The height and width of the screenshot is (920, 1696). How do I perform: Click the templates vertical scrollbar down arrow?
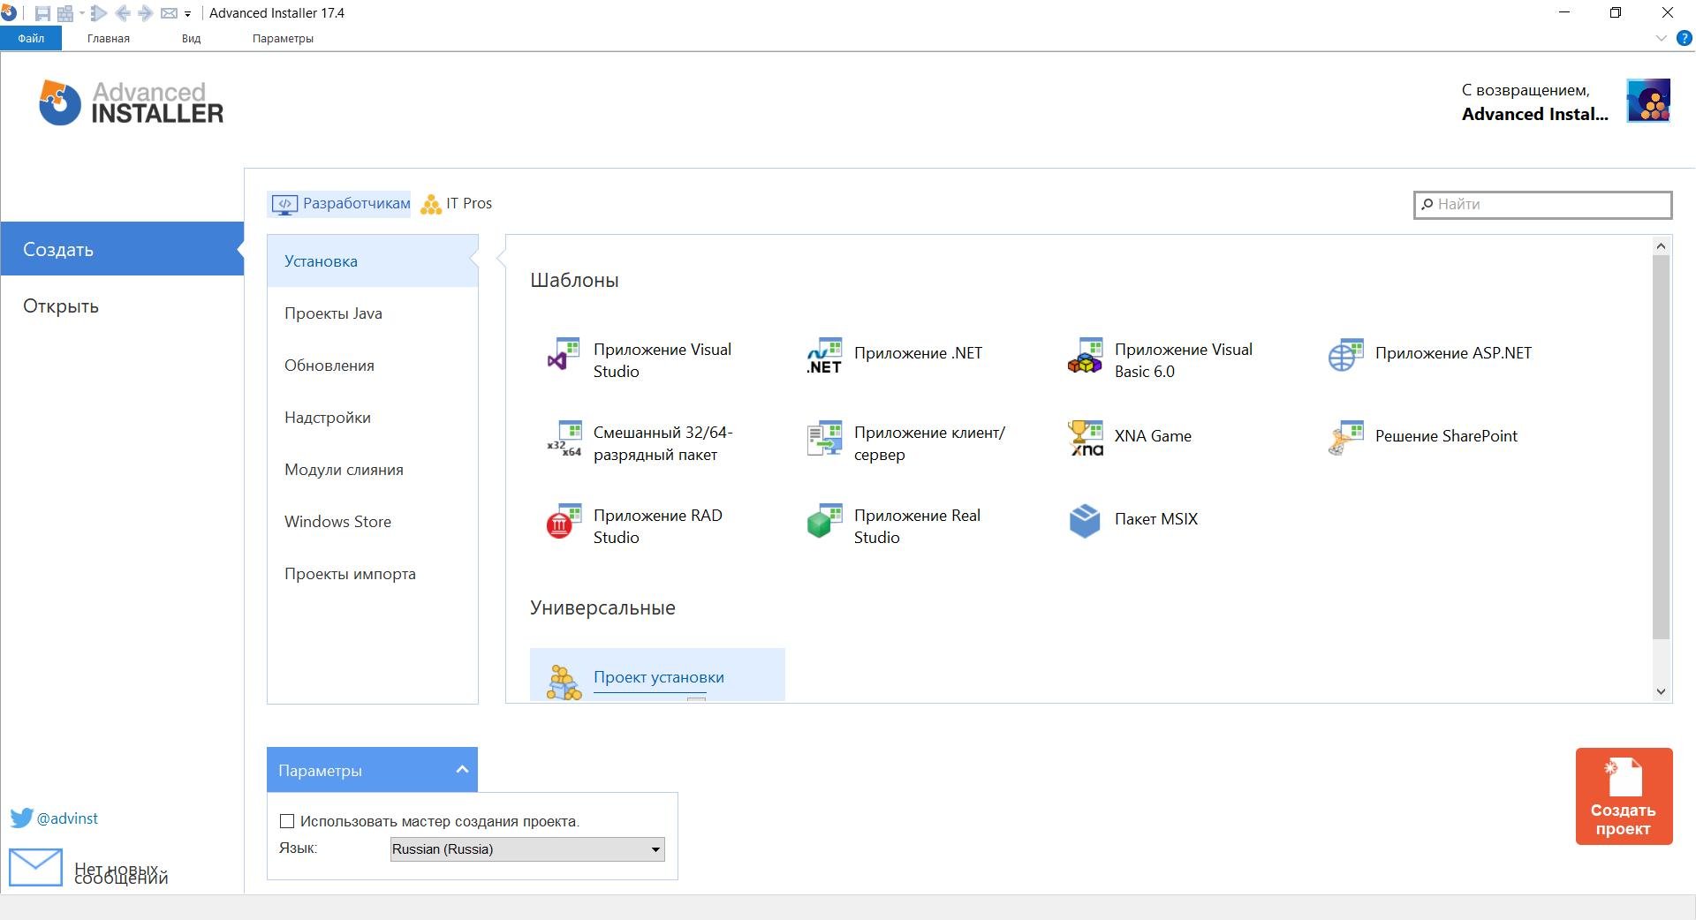tap(1661, 691)
